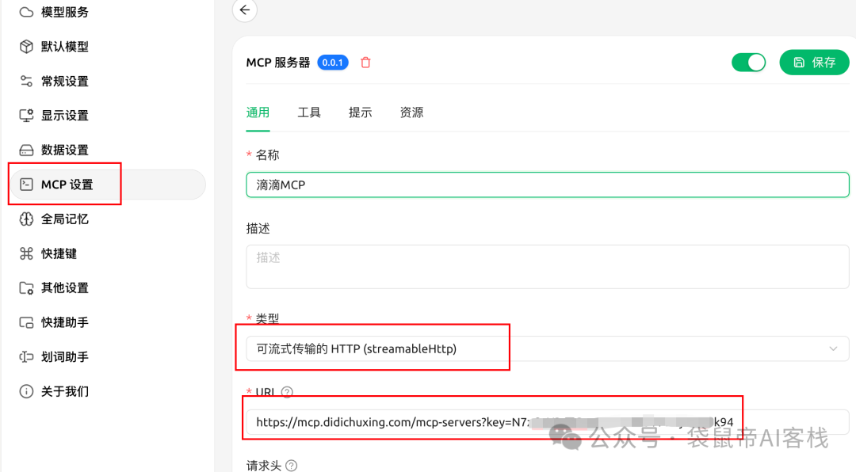
Task: Switch to the 通用 tab
Action: pos(258,112)
